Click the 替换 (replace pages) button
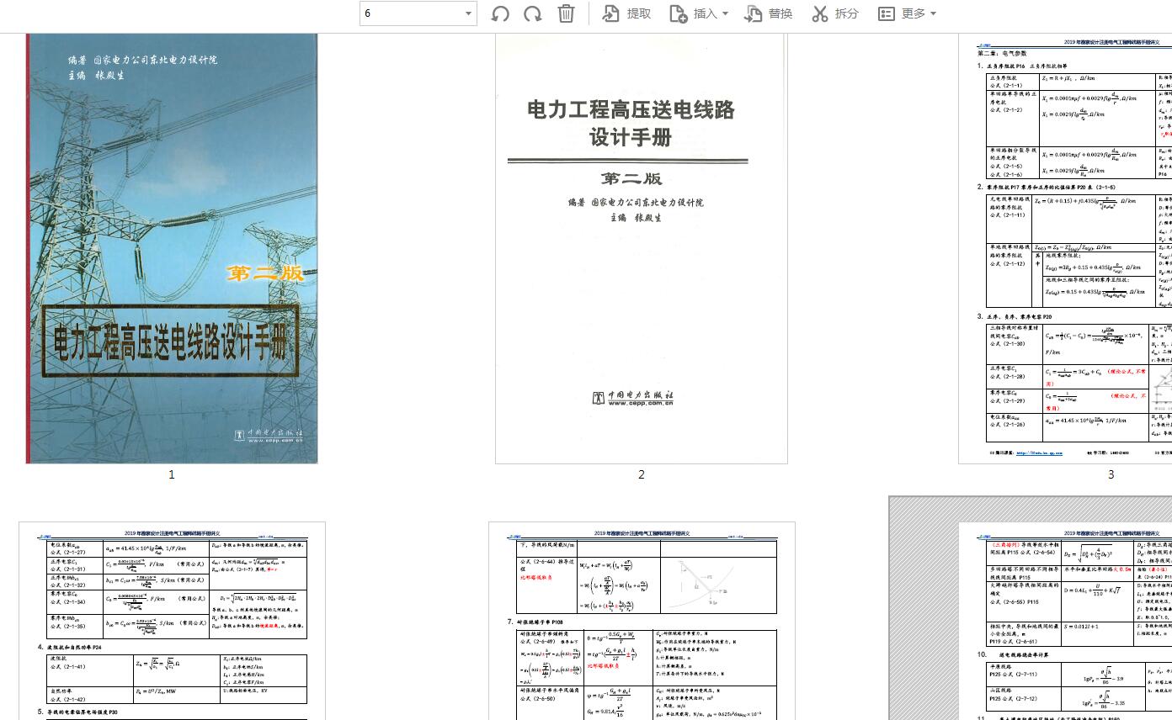The height and width of the screenshot is (720, 1172). coord(769,13)
